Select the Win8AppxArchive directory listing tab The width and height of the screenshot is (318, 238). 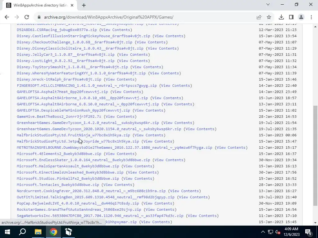click(x=40, y=5)
